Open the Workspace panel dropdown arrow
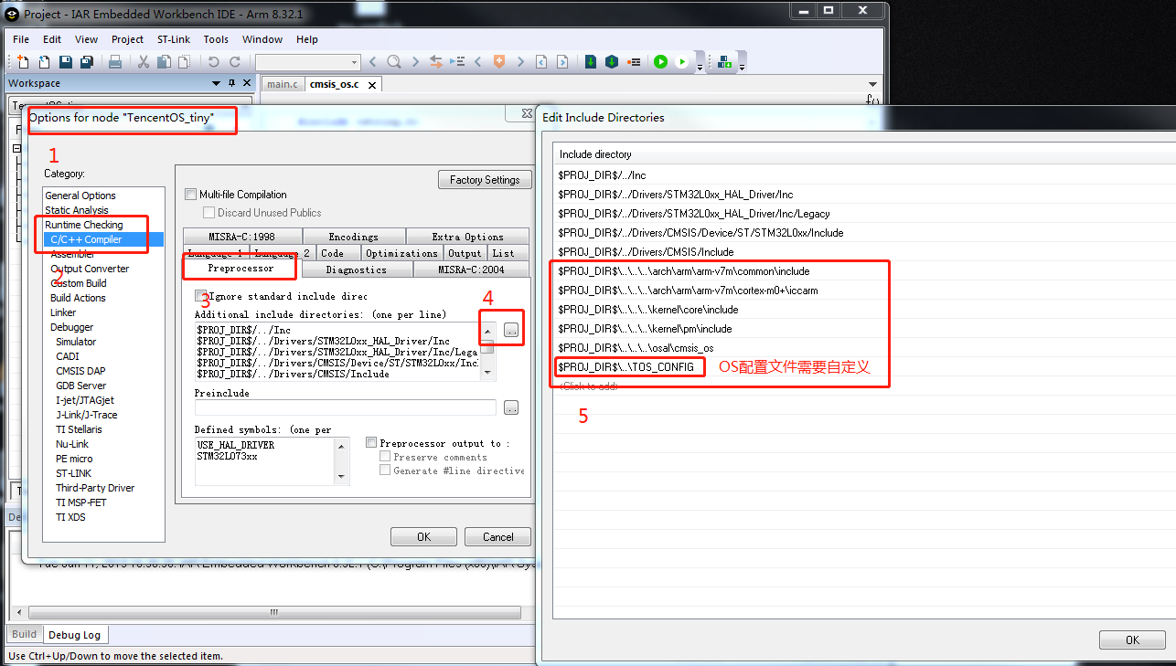 [x=218, y=83]
